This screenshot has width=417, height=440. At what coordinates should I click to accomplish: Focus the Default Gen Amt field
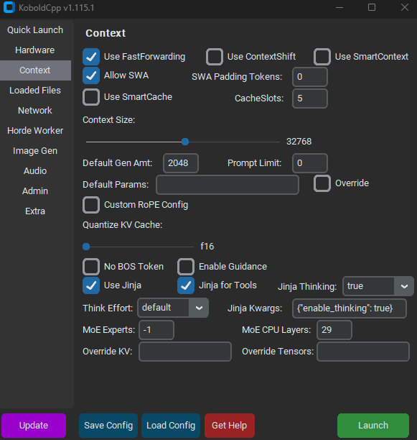[181, 163]
